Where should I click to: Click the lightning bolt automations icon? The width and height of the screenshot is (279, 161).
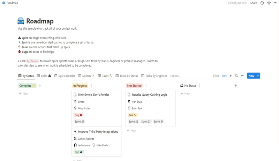tap(231, 76)
